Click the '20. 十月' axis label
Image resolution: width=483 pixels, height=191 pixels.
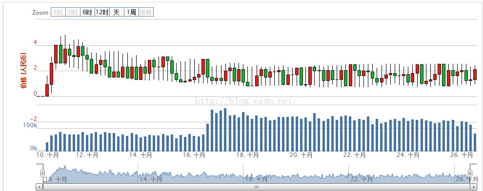pos(301,155)
